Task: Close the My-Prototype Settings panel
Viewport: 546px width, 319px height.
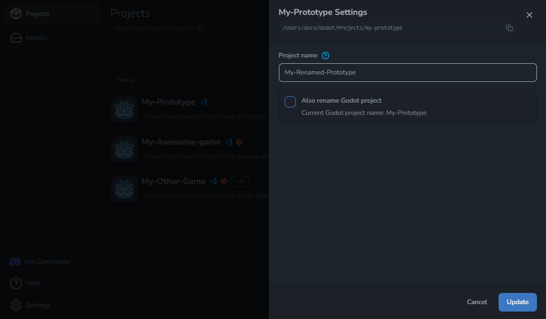Action: [529, 15]
